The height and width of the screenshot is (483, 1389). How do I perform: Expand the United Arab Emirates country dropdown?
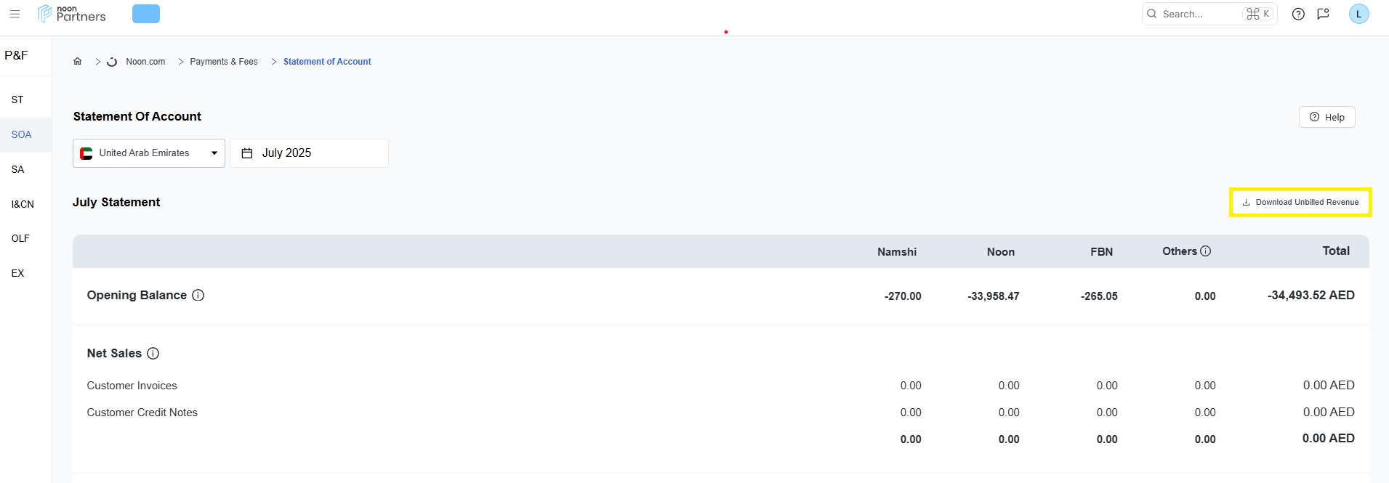pyautogui.click(x=149, y=153)
